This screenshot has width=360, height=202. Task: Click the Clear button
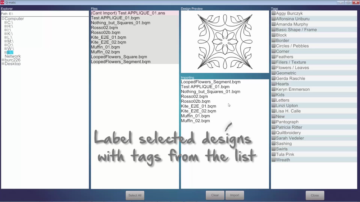coord(215,195)
